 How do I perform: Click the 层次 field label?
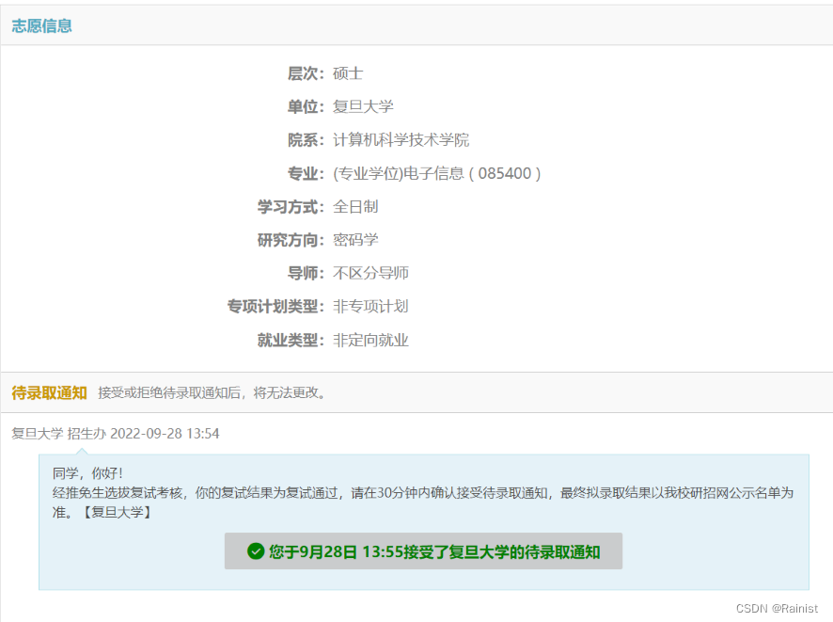(x=306, y=73)
